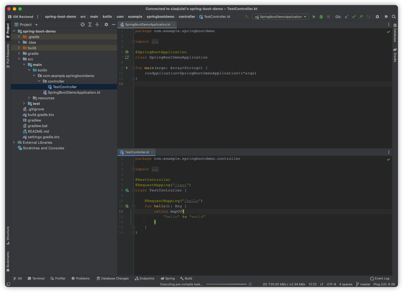Click the Git Push arrow icon
403x292 pixels.
tap(361, 17)
